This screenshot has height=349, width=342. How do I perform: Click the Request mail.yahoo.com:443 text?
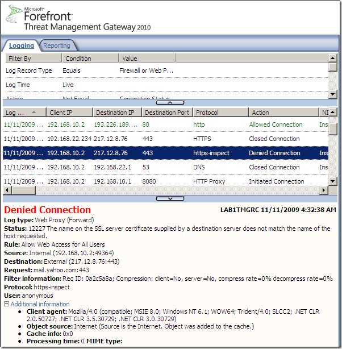click(x=47, y=270)
